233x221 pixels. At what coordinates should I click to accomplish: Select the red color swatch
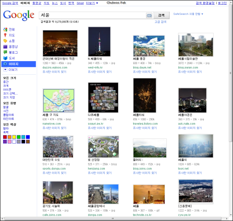5,137
